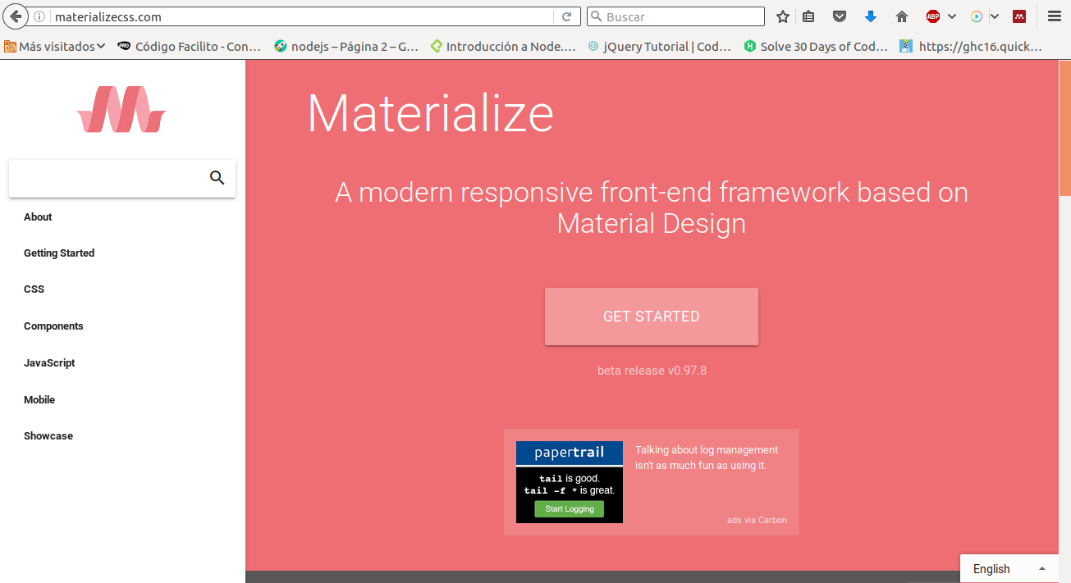Screen dimensions: 1071x583
Task: Go to the browser home icon
Action: coord(902,16)
